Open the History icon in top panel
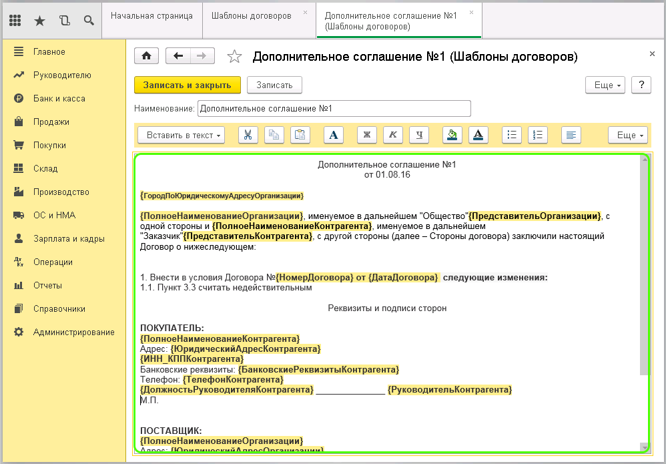 click(x=65, y=21)
